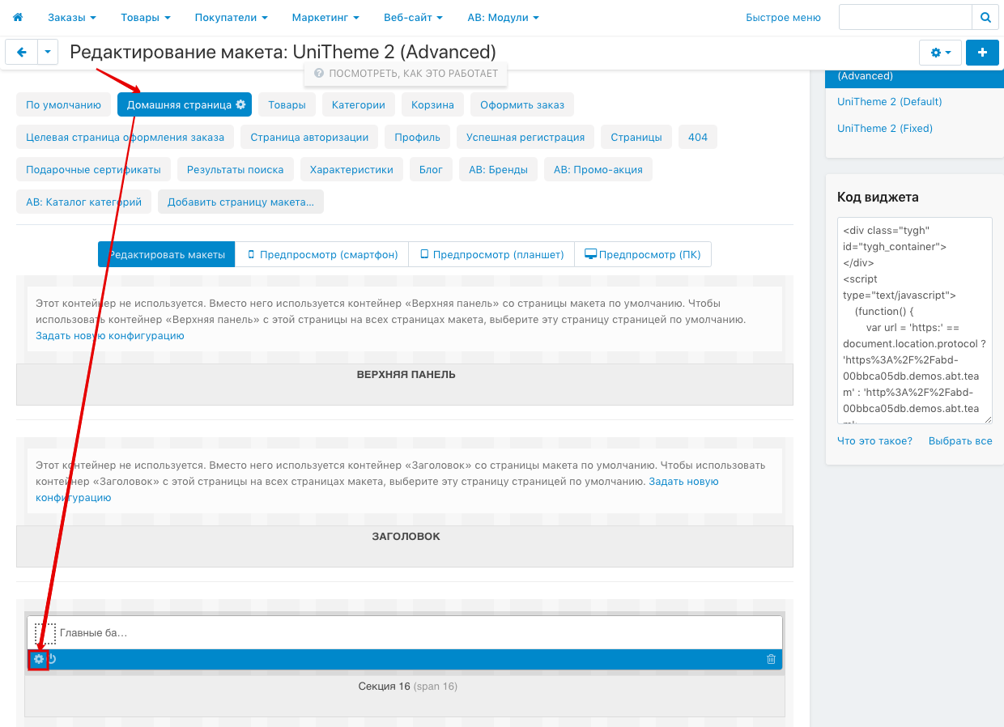The width and height of the screenshot is (1004, 727).
Task: Expand the Заказы dropdown menu
Action: click(x=71, y=17)
